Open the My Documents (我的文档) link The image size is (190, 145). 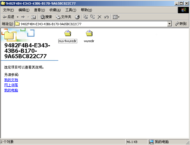tap(11, 80)
